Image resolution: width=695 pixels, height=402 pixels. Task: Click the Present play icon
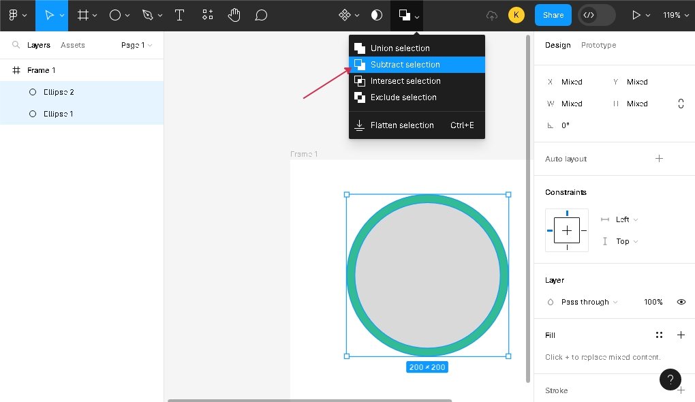pos(636,15)
